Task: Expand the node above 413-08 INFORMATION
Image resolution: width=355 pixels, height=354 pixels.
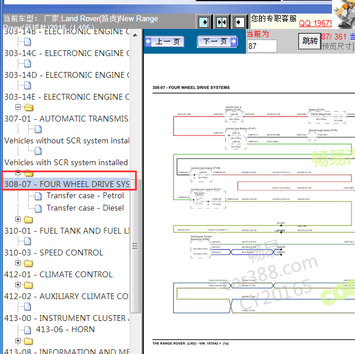Action: 18,340
